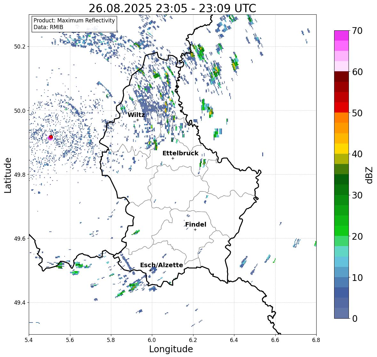
Task: Click the 6.2 longitude tick label
Action: (193, 340)
